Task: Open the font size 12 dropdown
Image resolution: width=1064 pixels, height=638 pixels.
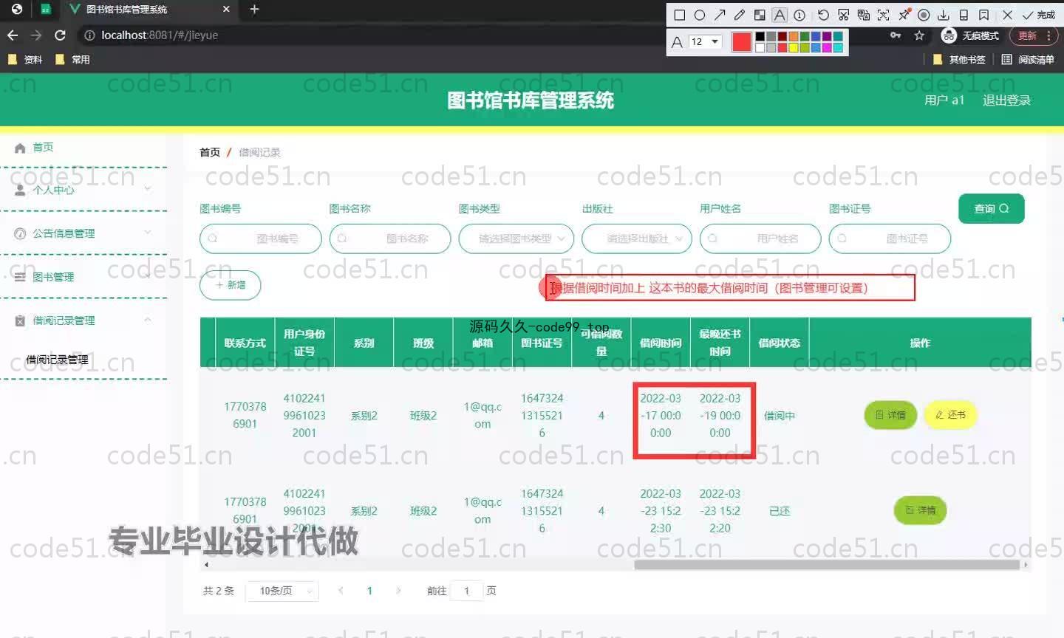Action: [705, 41]
